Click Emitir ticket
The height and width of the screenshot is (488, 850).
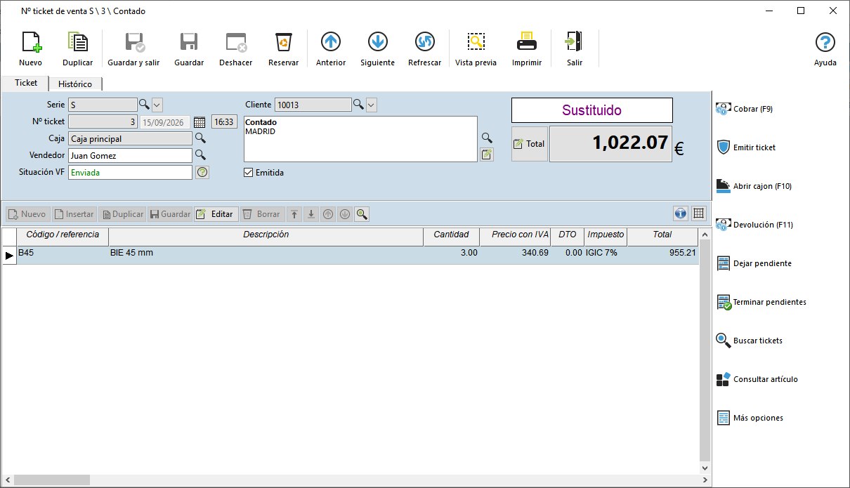click(x=745, y=147)
